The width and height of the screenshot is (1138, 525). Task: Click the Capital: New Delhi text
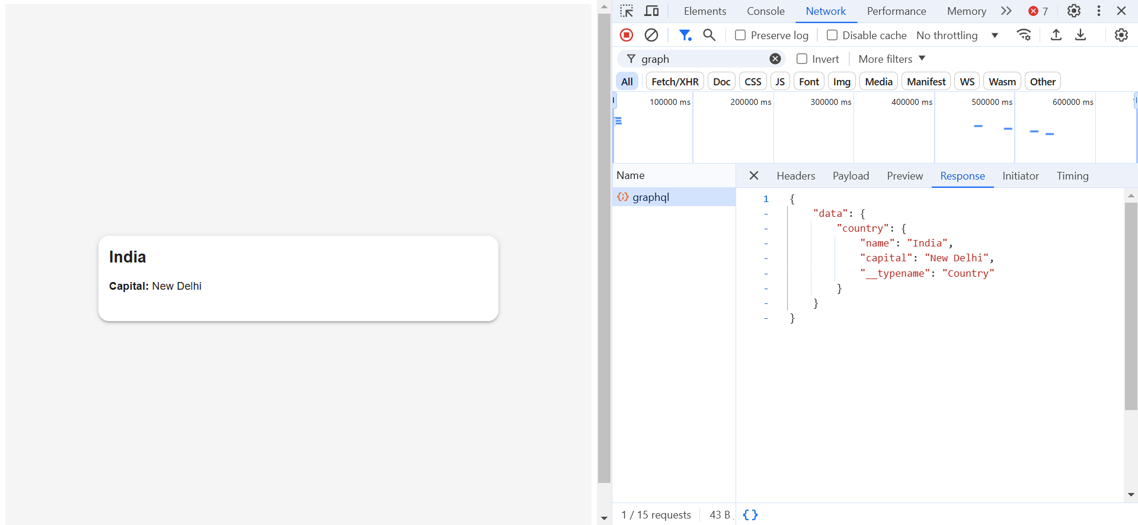[x=155, y=286]
